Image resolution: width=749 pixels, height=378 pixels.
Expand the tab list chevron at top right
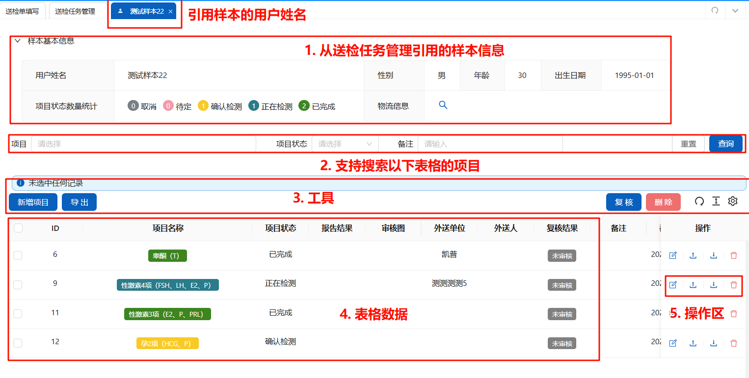[735, 10]
